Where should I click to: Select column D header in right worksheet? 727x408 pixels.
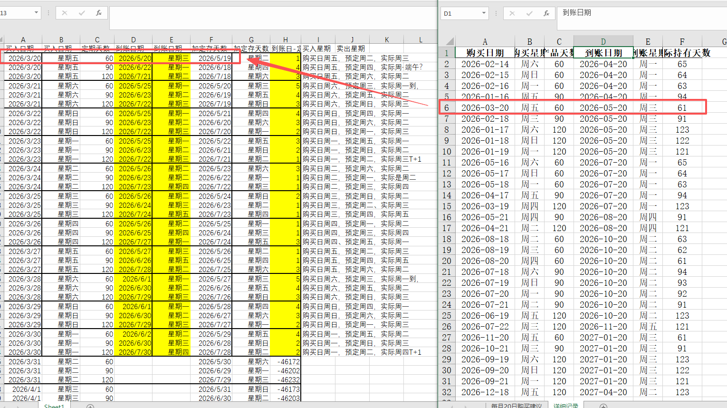tap(603, 41)
